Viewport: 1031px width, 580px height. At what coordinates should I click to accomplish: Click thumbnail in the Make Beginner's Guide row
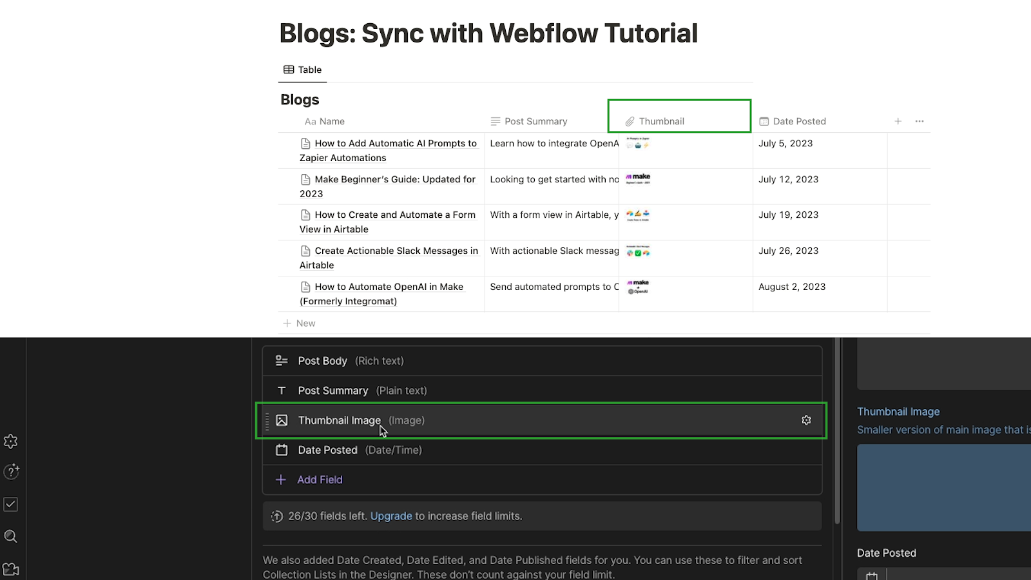(638, 179)
